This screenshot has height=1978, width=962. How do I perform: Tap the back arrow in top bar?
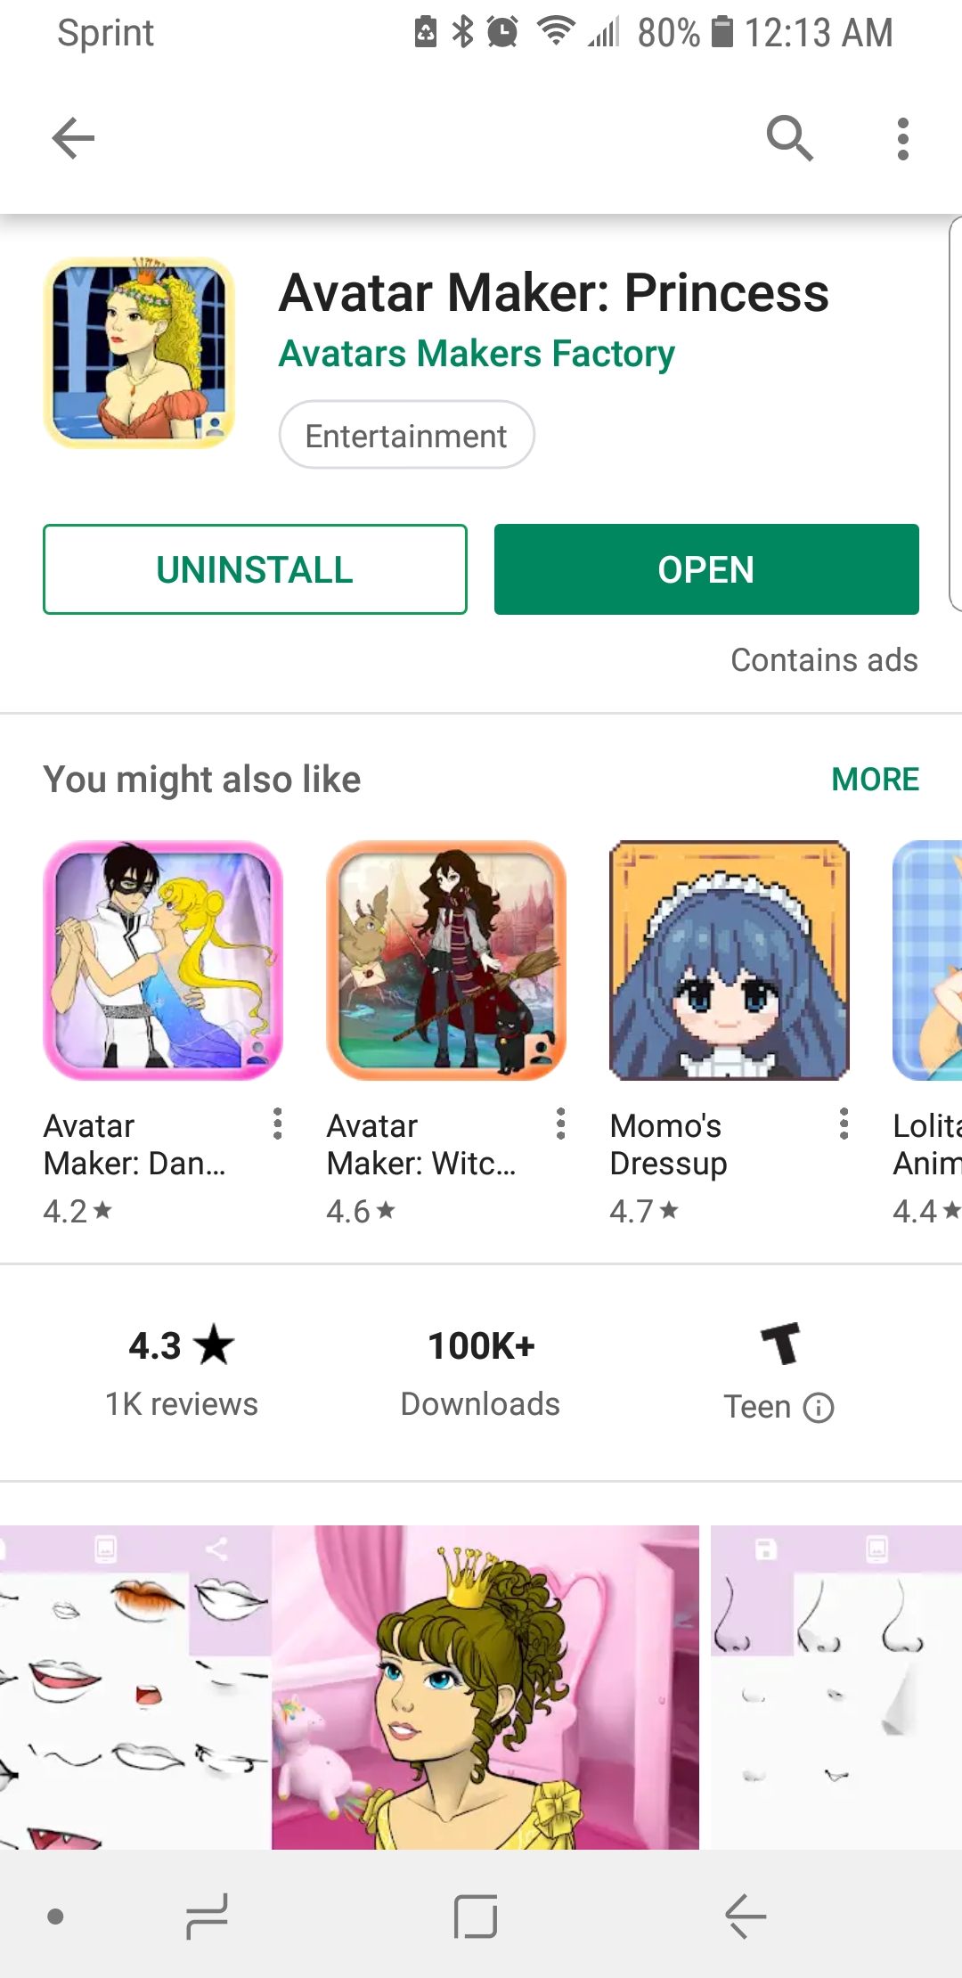[73, 138]
